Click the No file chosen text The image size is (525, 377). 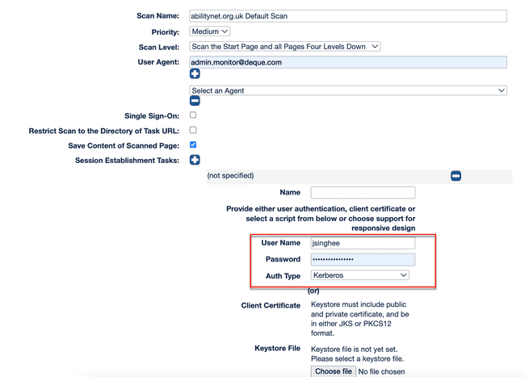pyautogui.click(x=381, y=371)
